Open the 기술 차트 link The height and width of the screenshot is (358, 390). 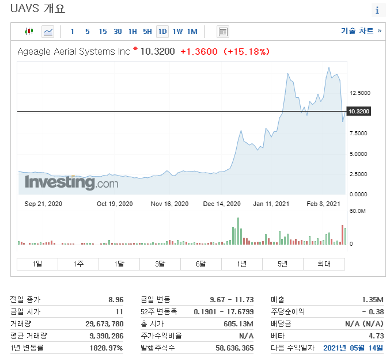point(361,31)
